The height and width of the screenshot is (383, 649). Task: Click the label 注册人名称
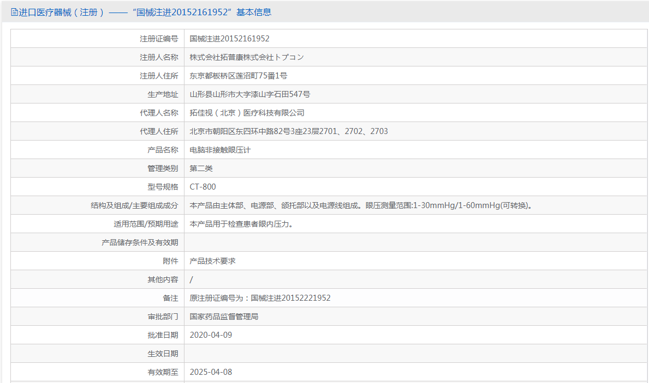click(x=159, y=57)
